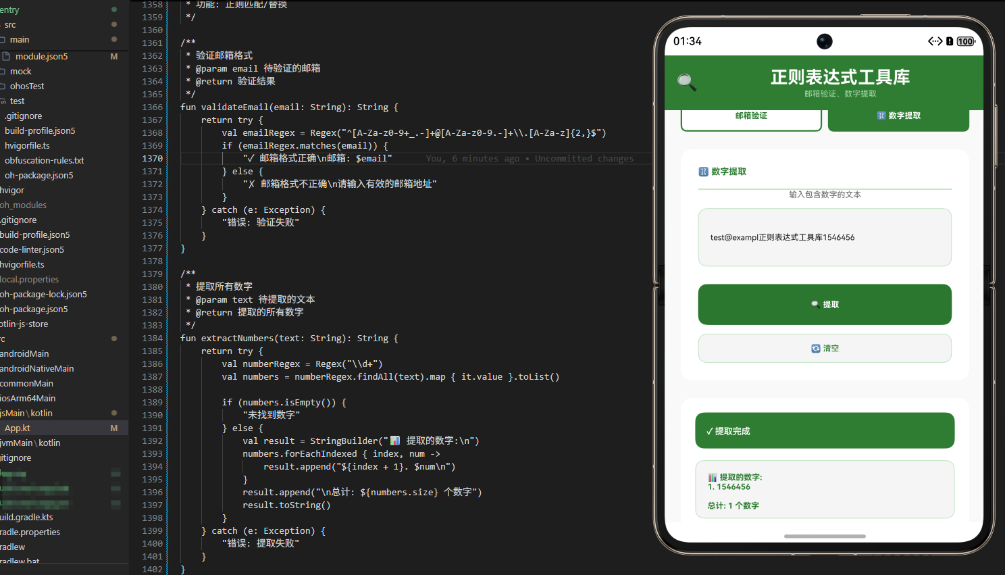Expand the test folder
1005x575 pixels.
tap(17, 101)
